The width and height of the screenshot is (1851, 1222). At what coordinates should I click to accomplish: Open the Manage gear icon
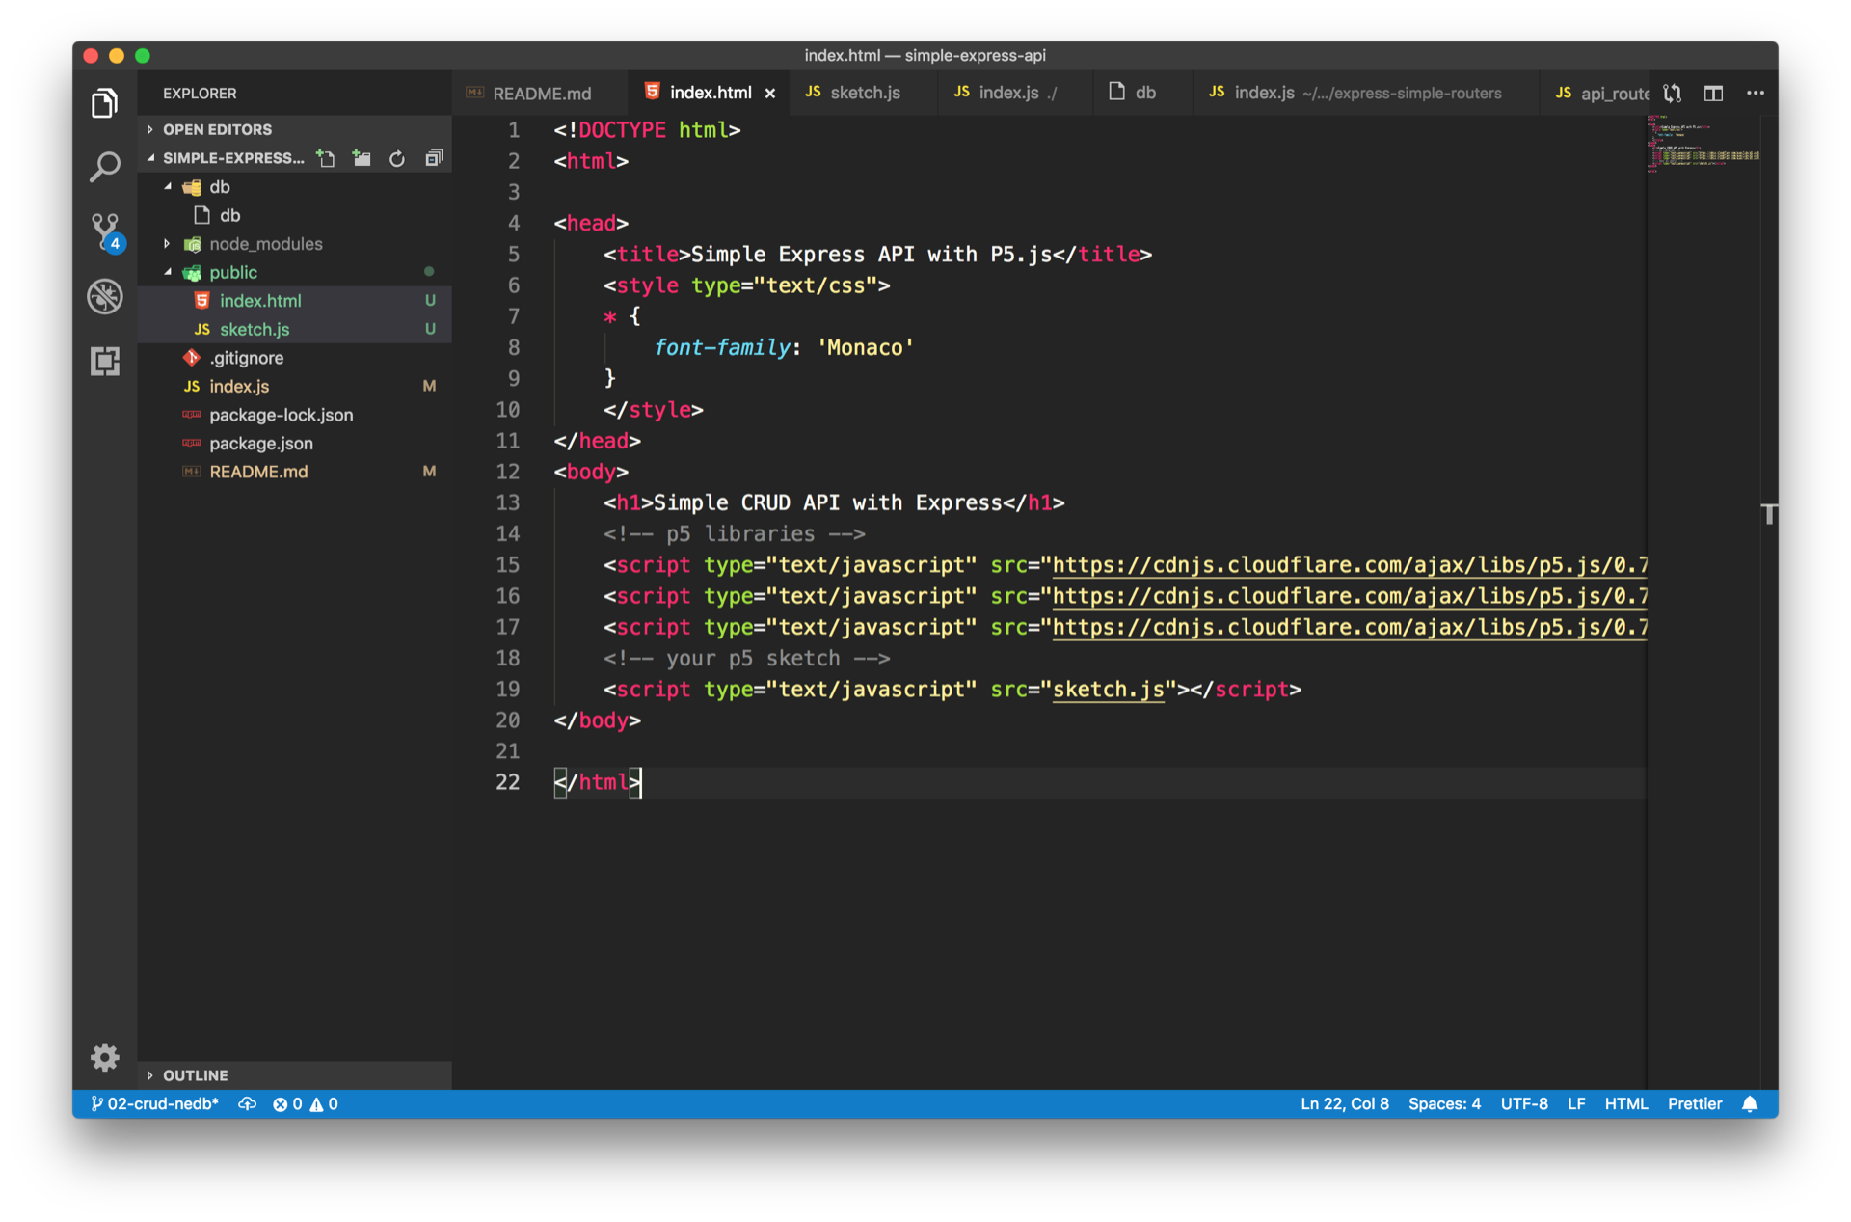[x=104, y=1057]
